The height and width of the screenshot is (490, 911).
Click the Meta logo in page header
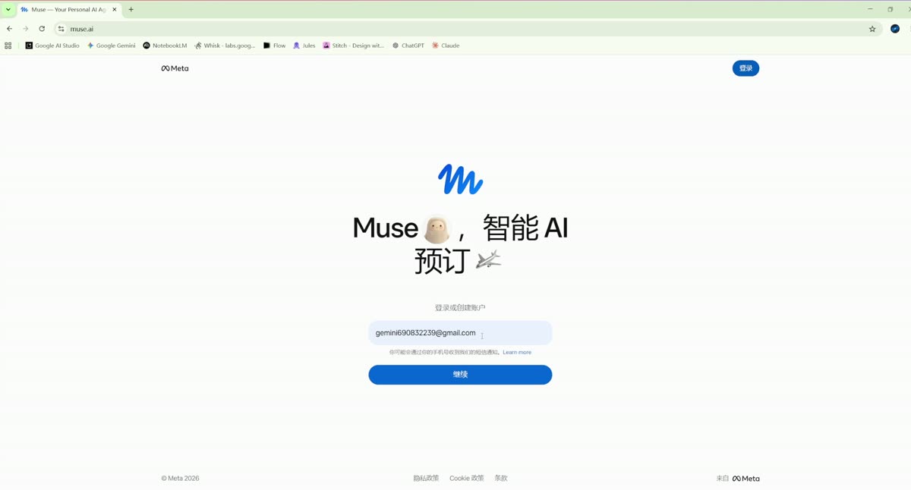[175, 68]
